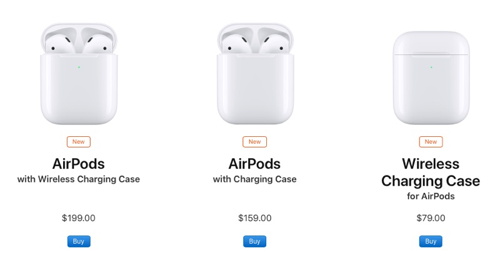
Task: Click the 'for AirPods' subtitle text
Action: pyautogui.click(x=431, y=196)
